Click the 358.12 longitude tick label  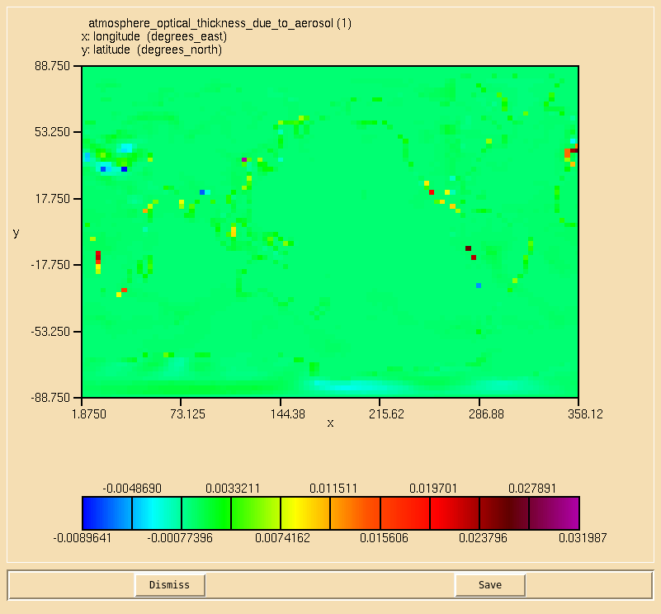[585, 414]
